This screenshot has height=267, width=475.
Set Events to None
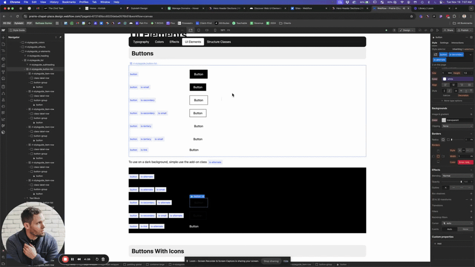point(465,229)
